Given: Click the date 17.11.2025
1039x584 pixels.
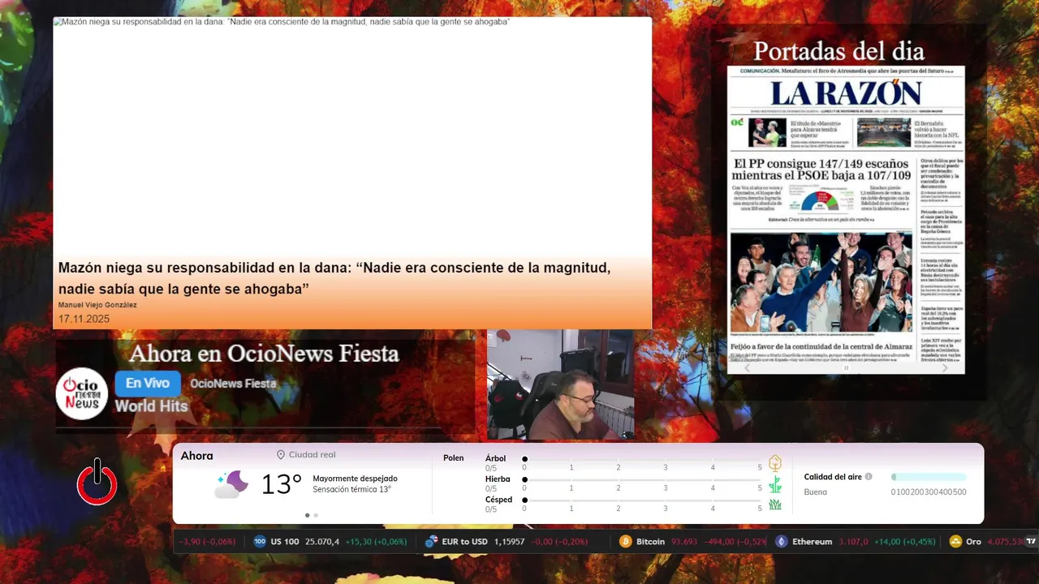Looking at the screenshot, I should (84, 319).
